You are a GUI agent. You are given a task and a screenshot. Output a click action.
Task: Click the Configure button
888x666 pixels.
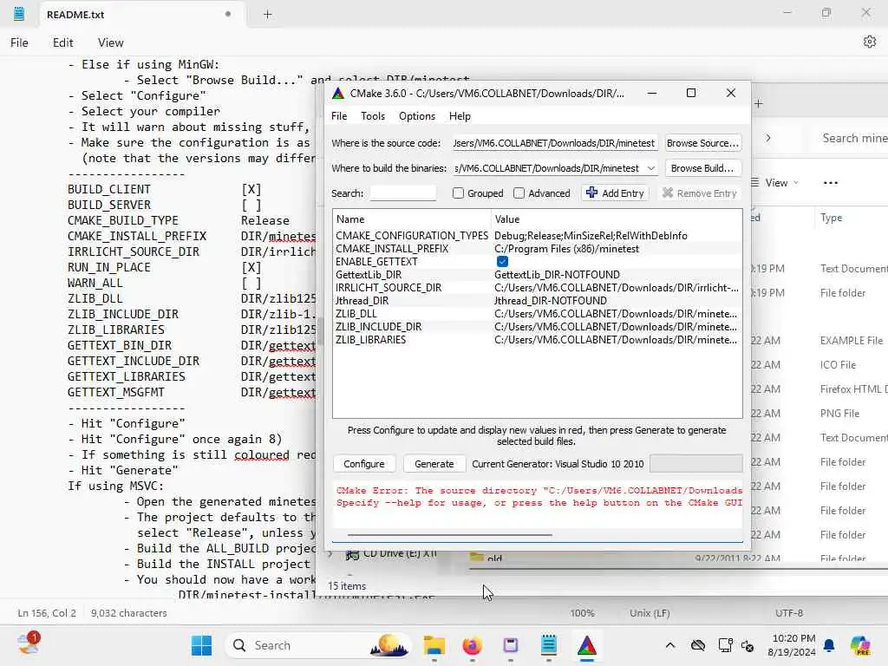363,464
